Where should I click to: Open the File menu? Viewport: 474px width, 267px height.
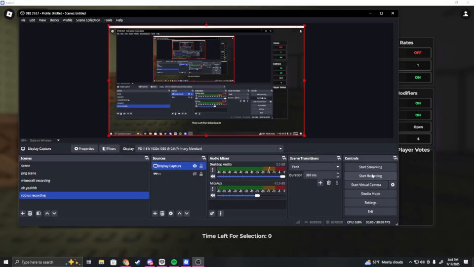[23, 20]
